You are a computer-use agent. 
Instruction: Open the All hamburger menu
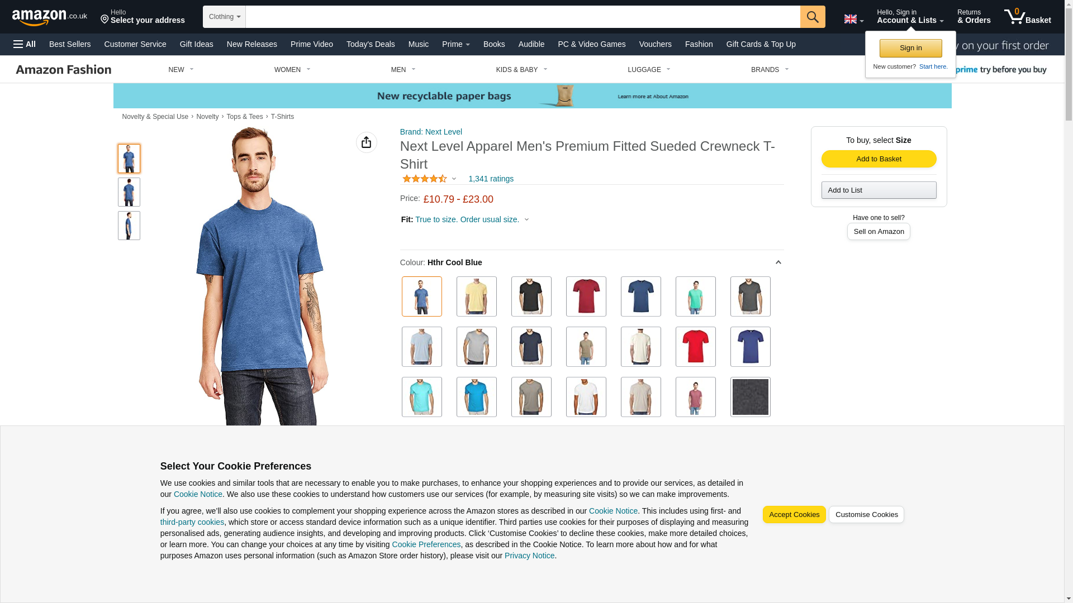point(25,44)
